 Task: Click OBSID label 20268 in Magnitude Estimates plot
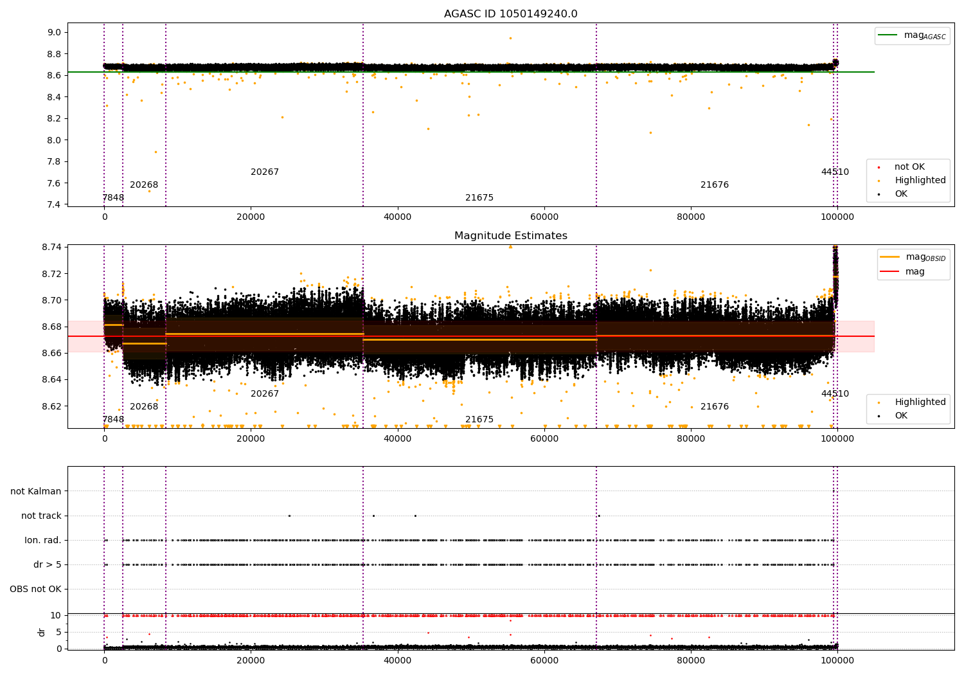click(x=144, y=407)
